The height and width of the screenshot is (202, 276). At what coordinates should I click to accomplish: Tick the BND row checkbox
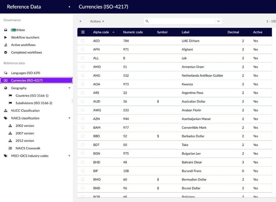tap(83, 188)
